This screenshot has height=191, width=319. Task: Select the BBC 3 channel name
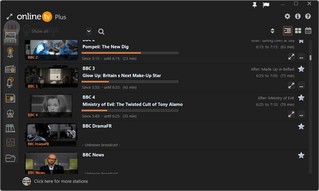[89, 68]
